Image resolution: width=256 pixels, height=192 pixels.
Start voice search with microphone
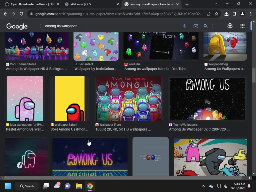tap(184, 26)
